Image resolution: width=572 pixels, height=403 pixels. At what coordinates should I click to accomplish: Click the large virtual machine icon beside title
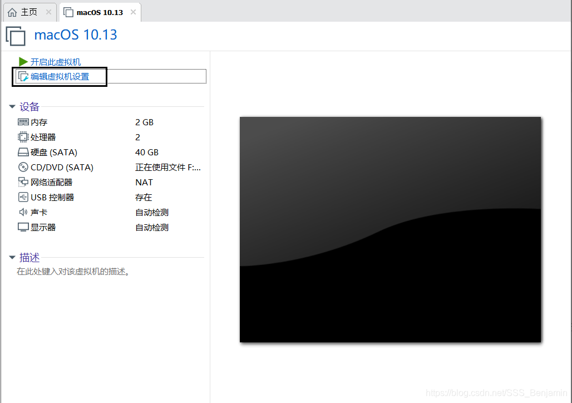coord(16,36)
